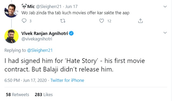This screenshot has height=101, width=172.
Task: Click the blue verified badge beside Vivek Ranjan Agnihotri
Action: tap(71, 33)
